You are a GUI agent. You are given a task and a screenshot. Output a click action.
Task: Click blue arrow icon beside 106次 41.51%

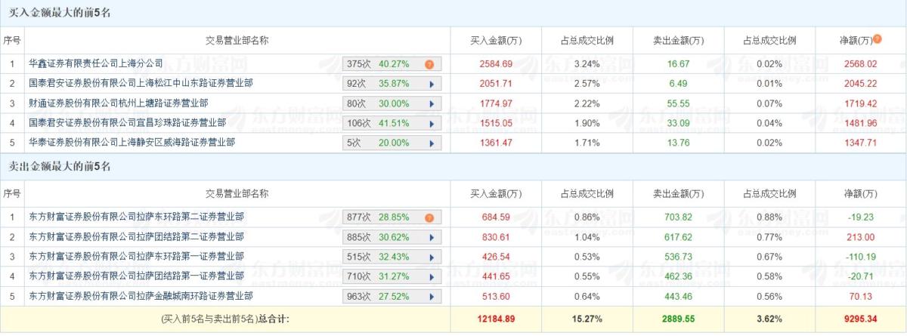point(432,124)
